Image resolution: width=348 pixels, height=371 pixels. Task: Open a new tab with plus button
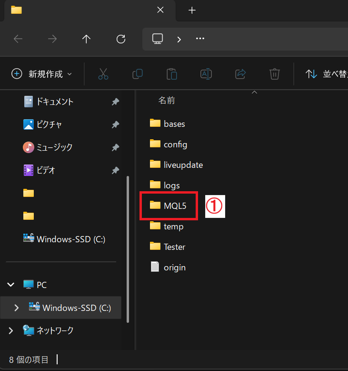pos(192,10)
